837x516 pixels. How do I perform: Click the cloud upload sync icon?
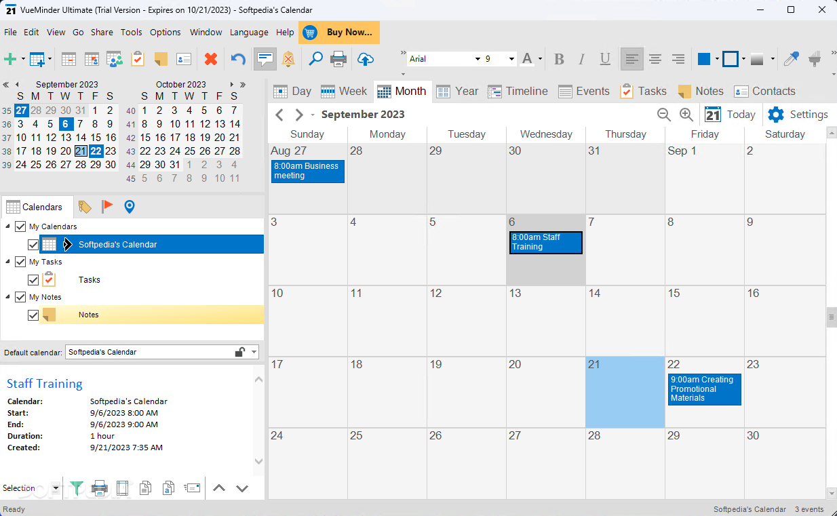coord(366,59)
